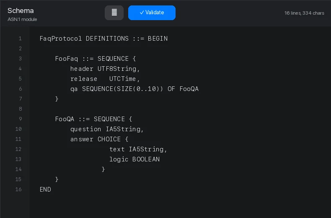Click the 'text IA5String,' line

[x=138, y=149]
